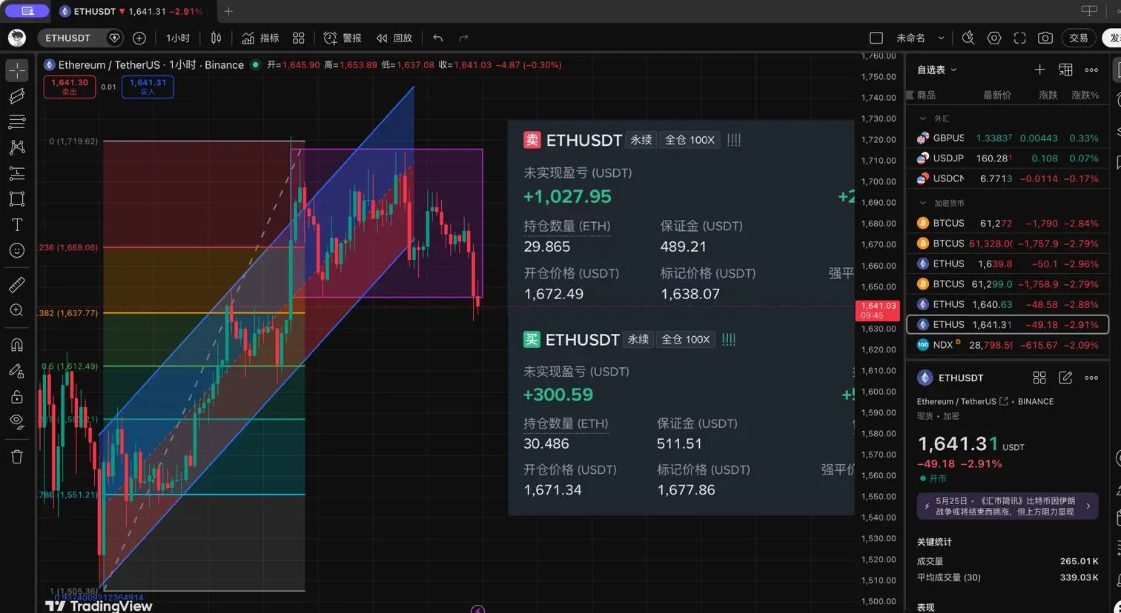The image size is (1121, 613).
Task: Open the 指标 indicators dialog
Action: tap(260, 38)
